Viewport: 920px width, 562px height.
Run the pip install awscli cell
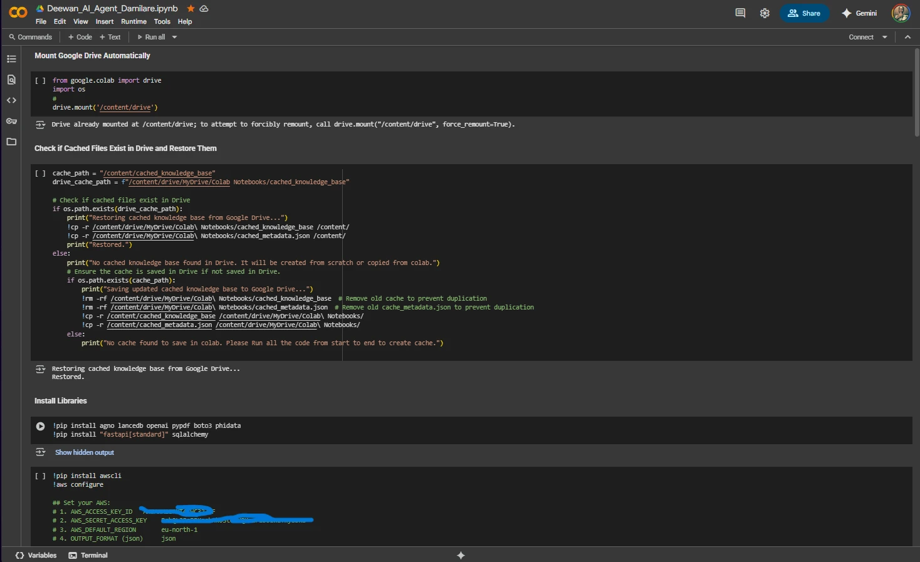click(40, 476)
